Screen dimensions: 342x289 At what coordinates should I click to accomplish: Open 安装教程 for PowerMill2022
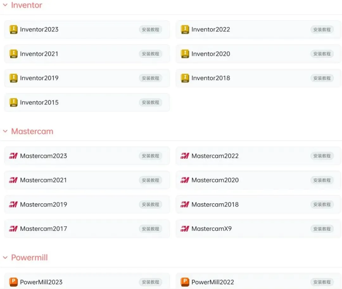322,282
